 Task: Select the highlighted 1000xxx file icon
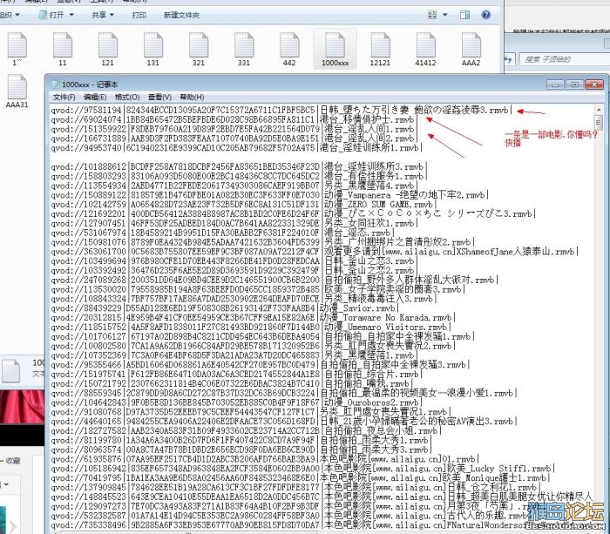335,50
